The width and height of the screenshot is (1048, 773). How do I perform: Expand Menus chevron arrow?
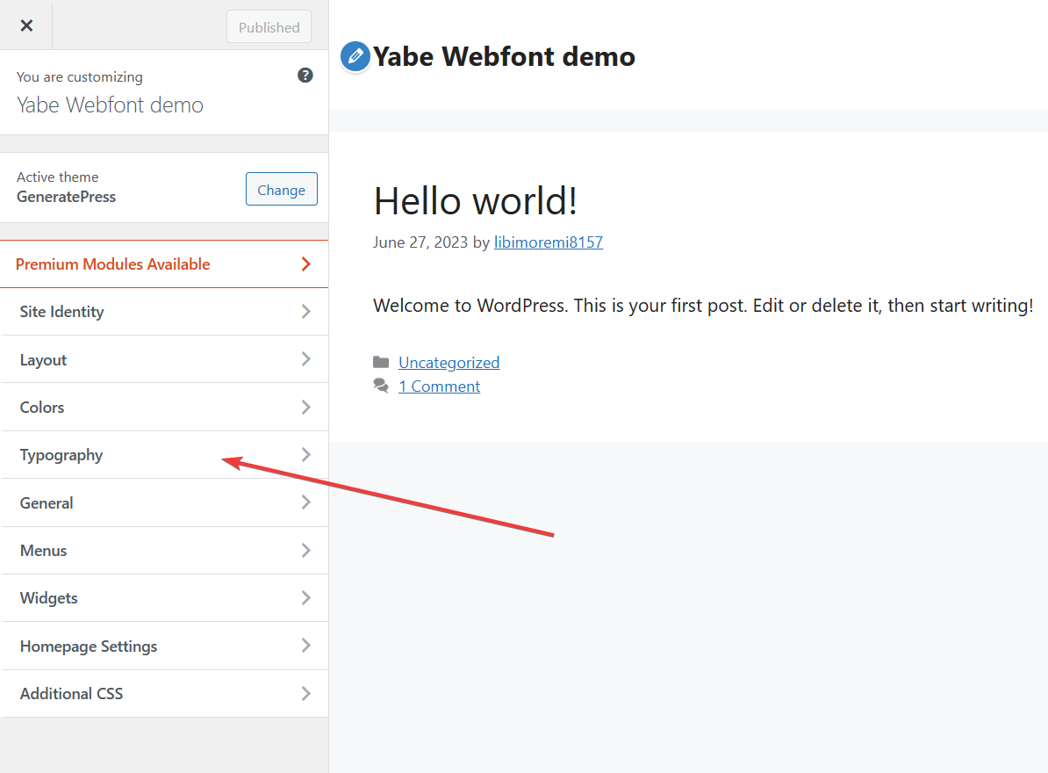[x=306, y=551]
